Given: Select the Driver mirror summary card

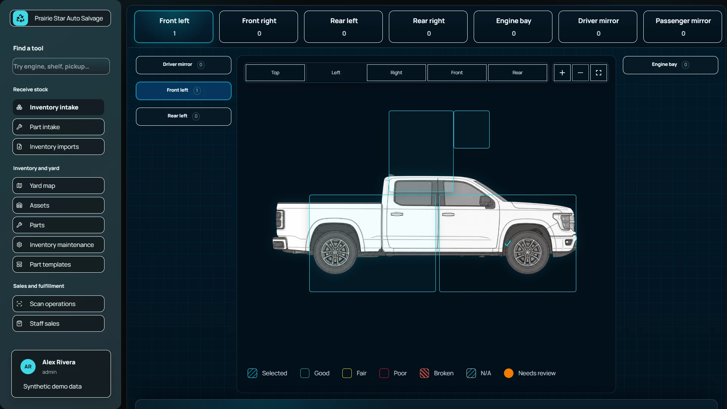Looking at the screenshot, I should tap(598, 27).
